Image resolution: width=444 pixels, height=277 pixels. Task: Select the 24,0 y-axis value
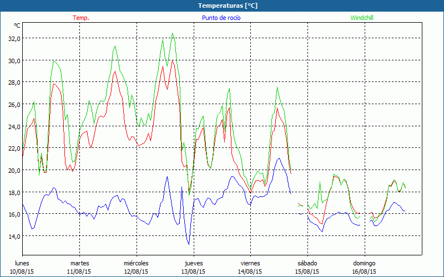13,126
